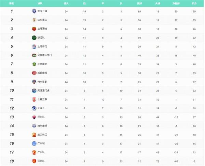This screenshot has height=166, width=205.
Task: Open the Cangzhou Mighty Lions (沧州雄狮) team name
Action: tap(42, 126)
